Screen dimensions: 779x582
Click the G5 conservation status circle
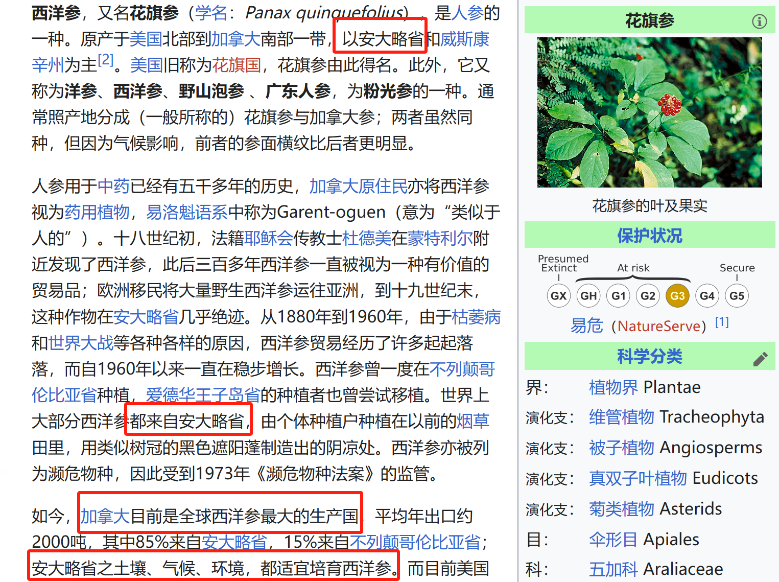pyautogui.click(x=737, y=296)
